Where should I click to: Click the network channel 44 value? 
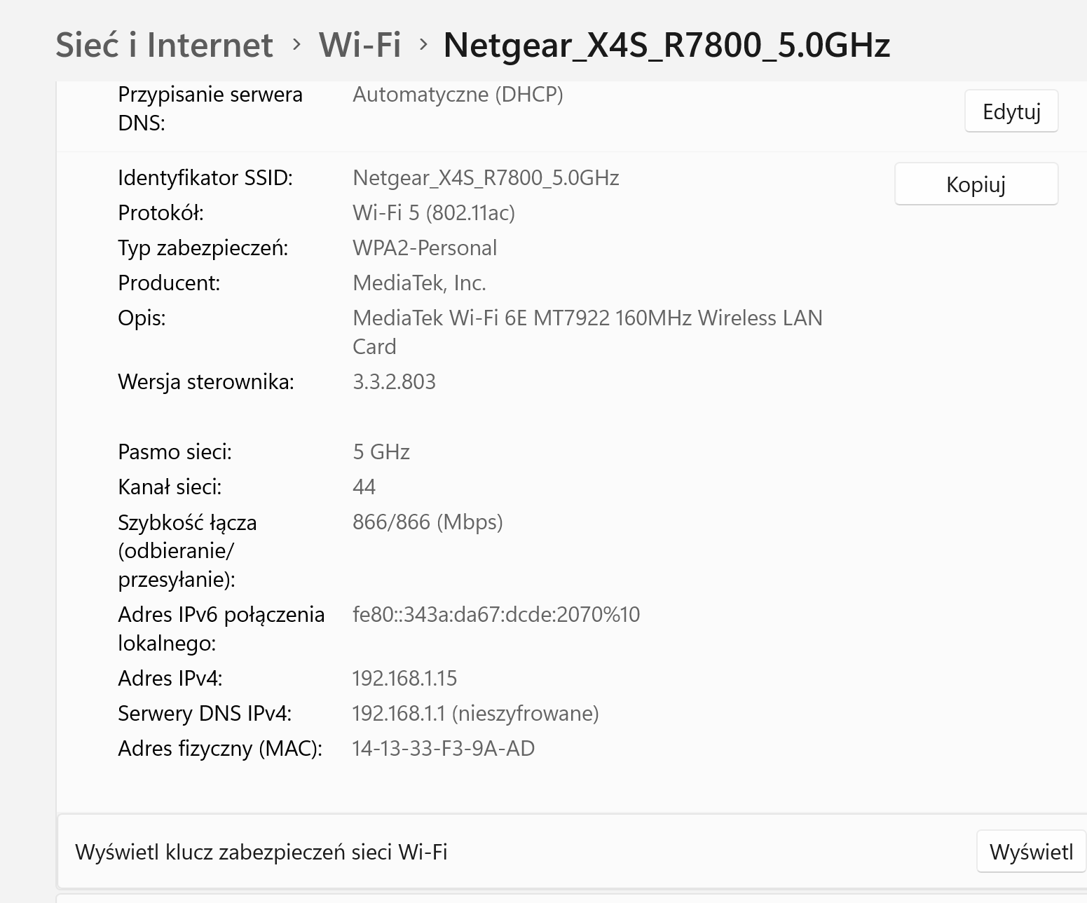(364, 486)
